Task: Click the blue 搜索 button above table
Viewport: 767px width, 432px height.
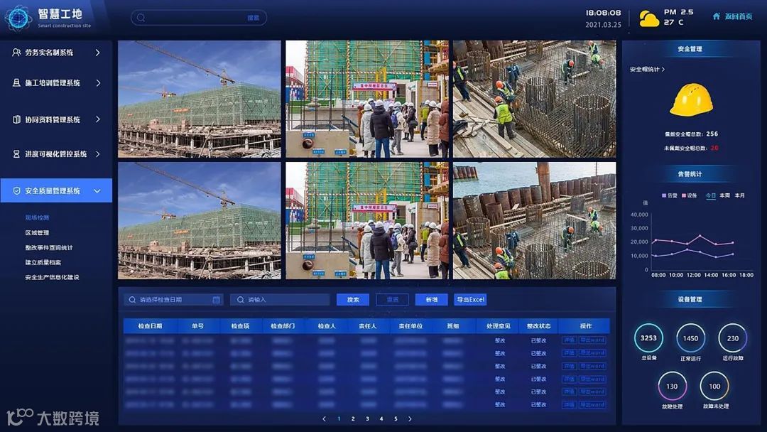Action: 353,299
